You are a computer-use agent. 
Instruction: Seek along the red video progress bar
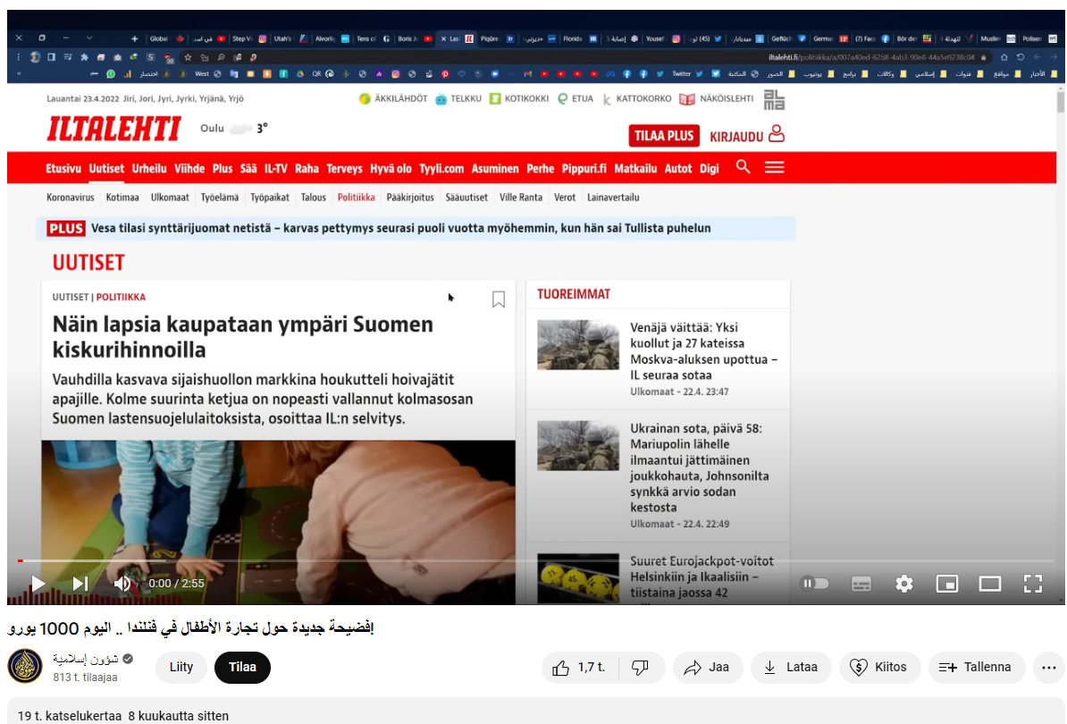535,560
